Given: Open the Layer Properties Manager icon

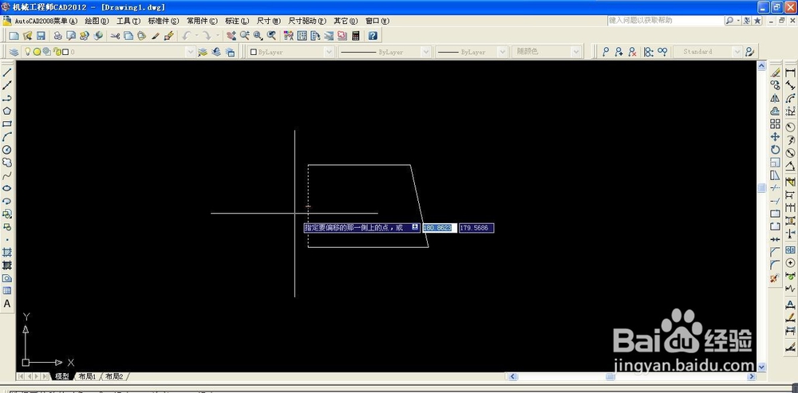Looking at the screenshot, I should pyautogui.click(x=14, y=52).
